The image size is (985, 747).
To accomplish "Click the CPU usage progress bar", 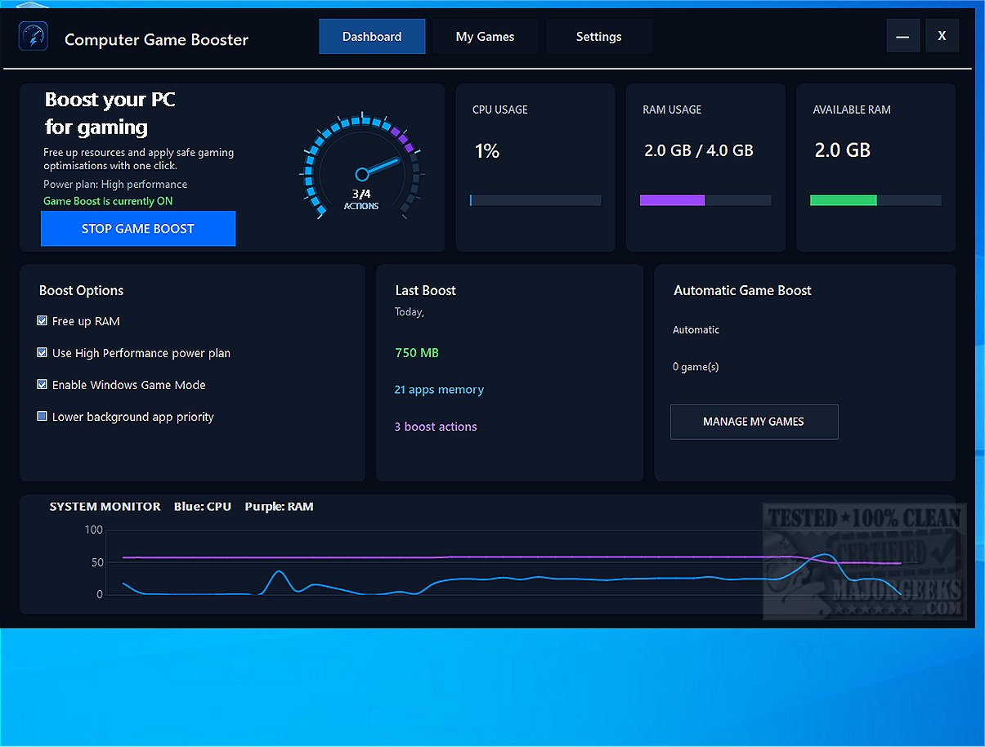I will click(535, 200).
